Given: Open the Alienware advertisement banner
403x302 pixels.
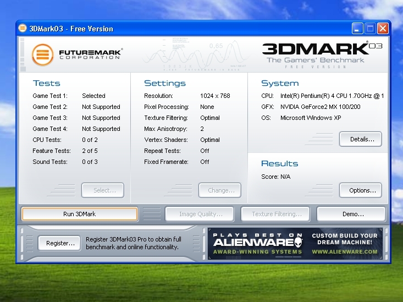Looking at the screenshot, I should point(295,243).
